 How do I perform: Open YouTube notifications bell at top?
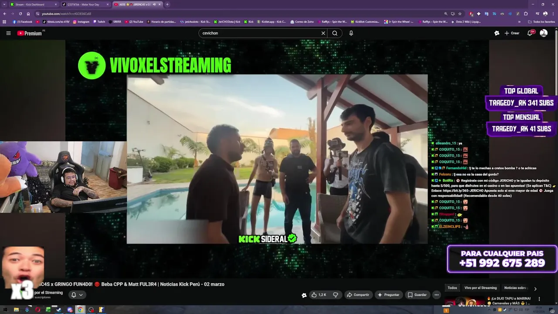pos(530,33)
